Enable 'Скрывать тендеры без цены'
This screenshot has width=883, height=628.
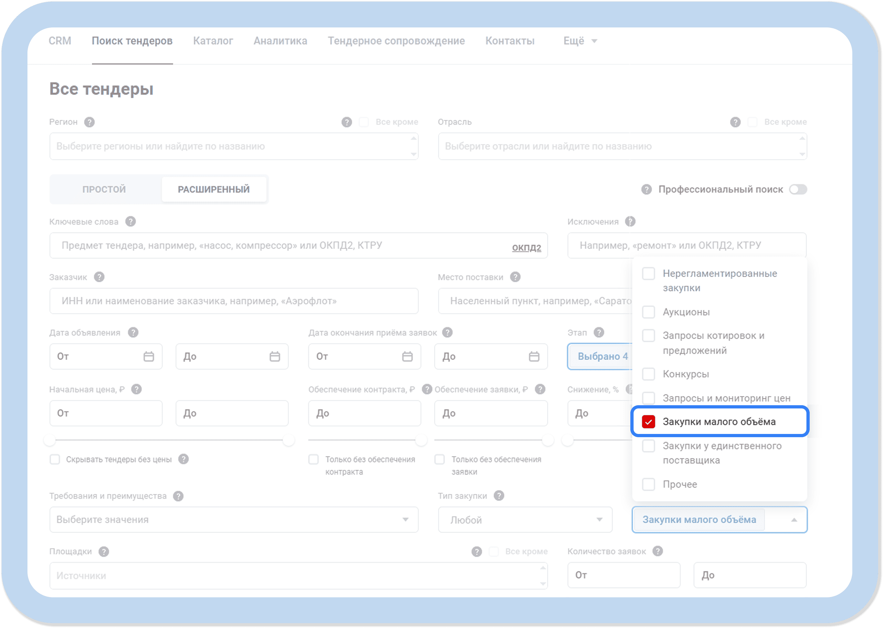[x=54, y=459]
